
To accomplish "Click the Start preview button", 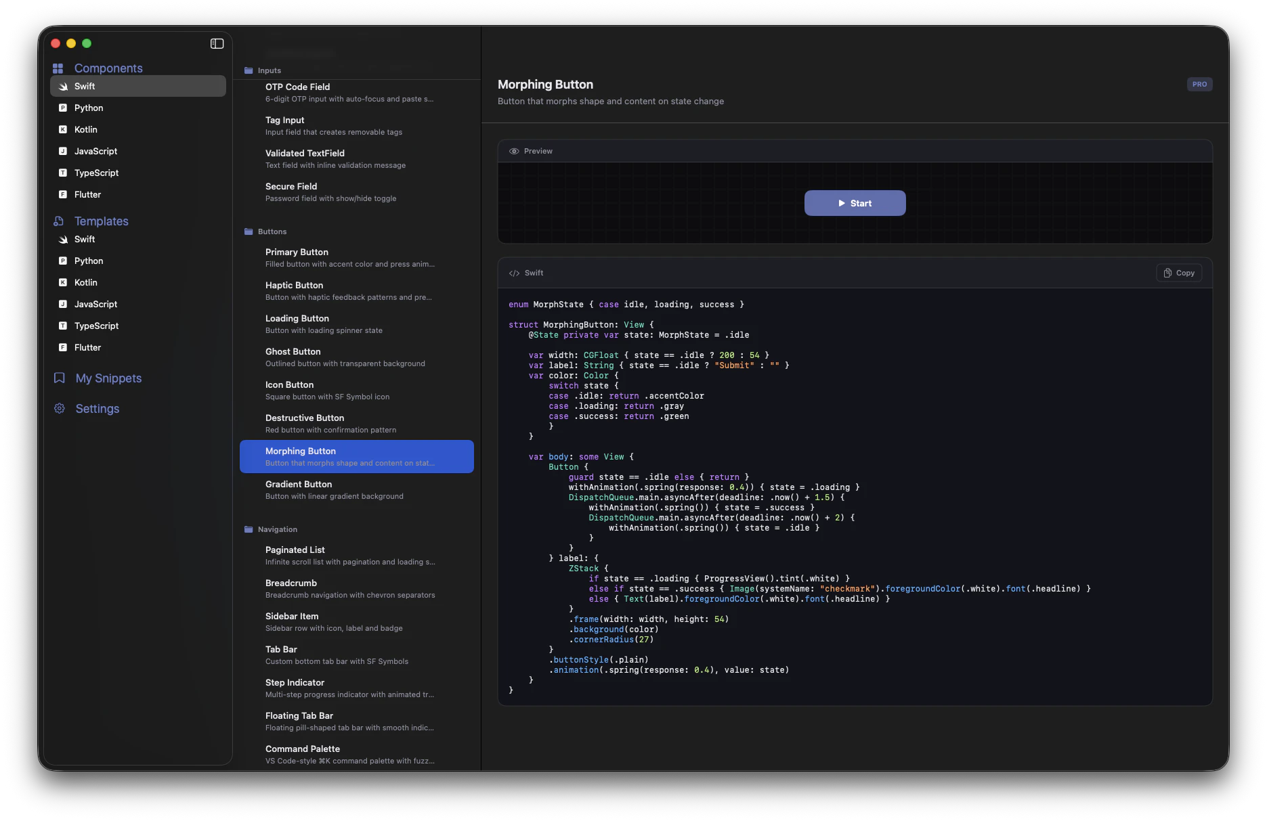I will pyautogui.click(x=855, y=203).
